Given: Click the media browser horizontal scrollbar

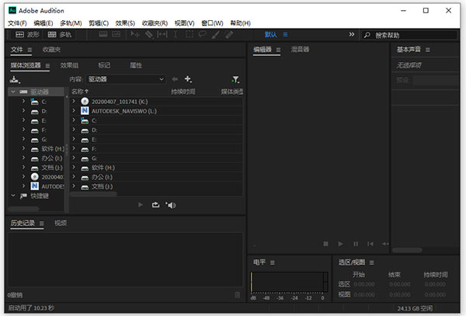Looking at the screenshot, I should (x=93, y=194).
